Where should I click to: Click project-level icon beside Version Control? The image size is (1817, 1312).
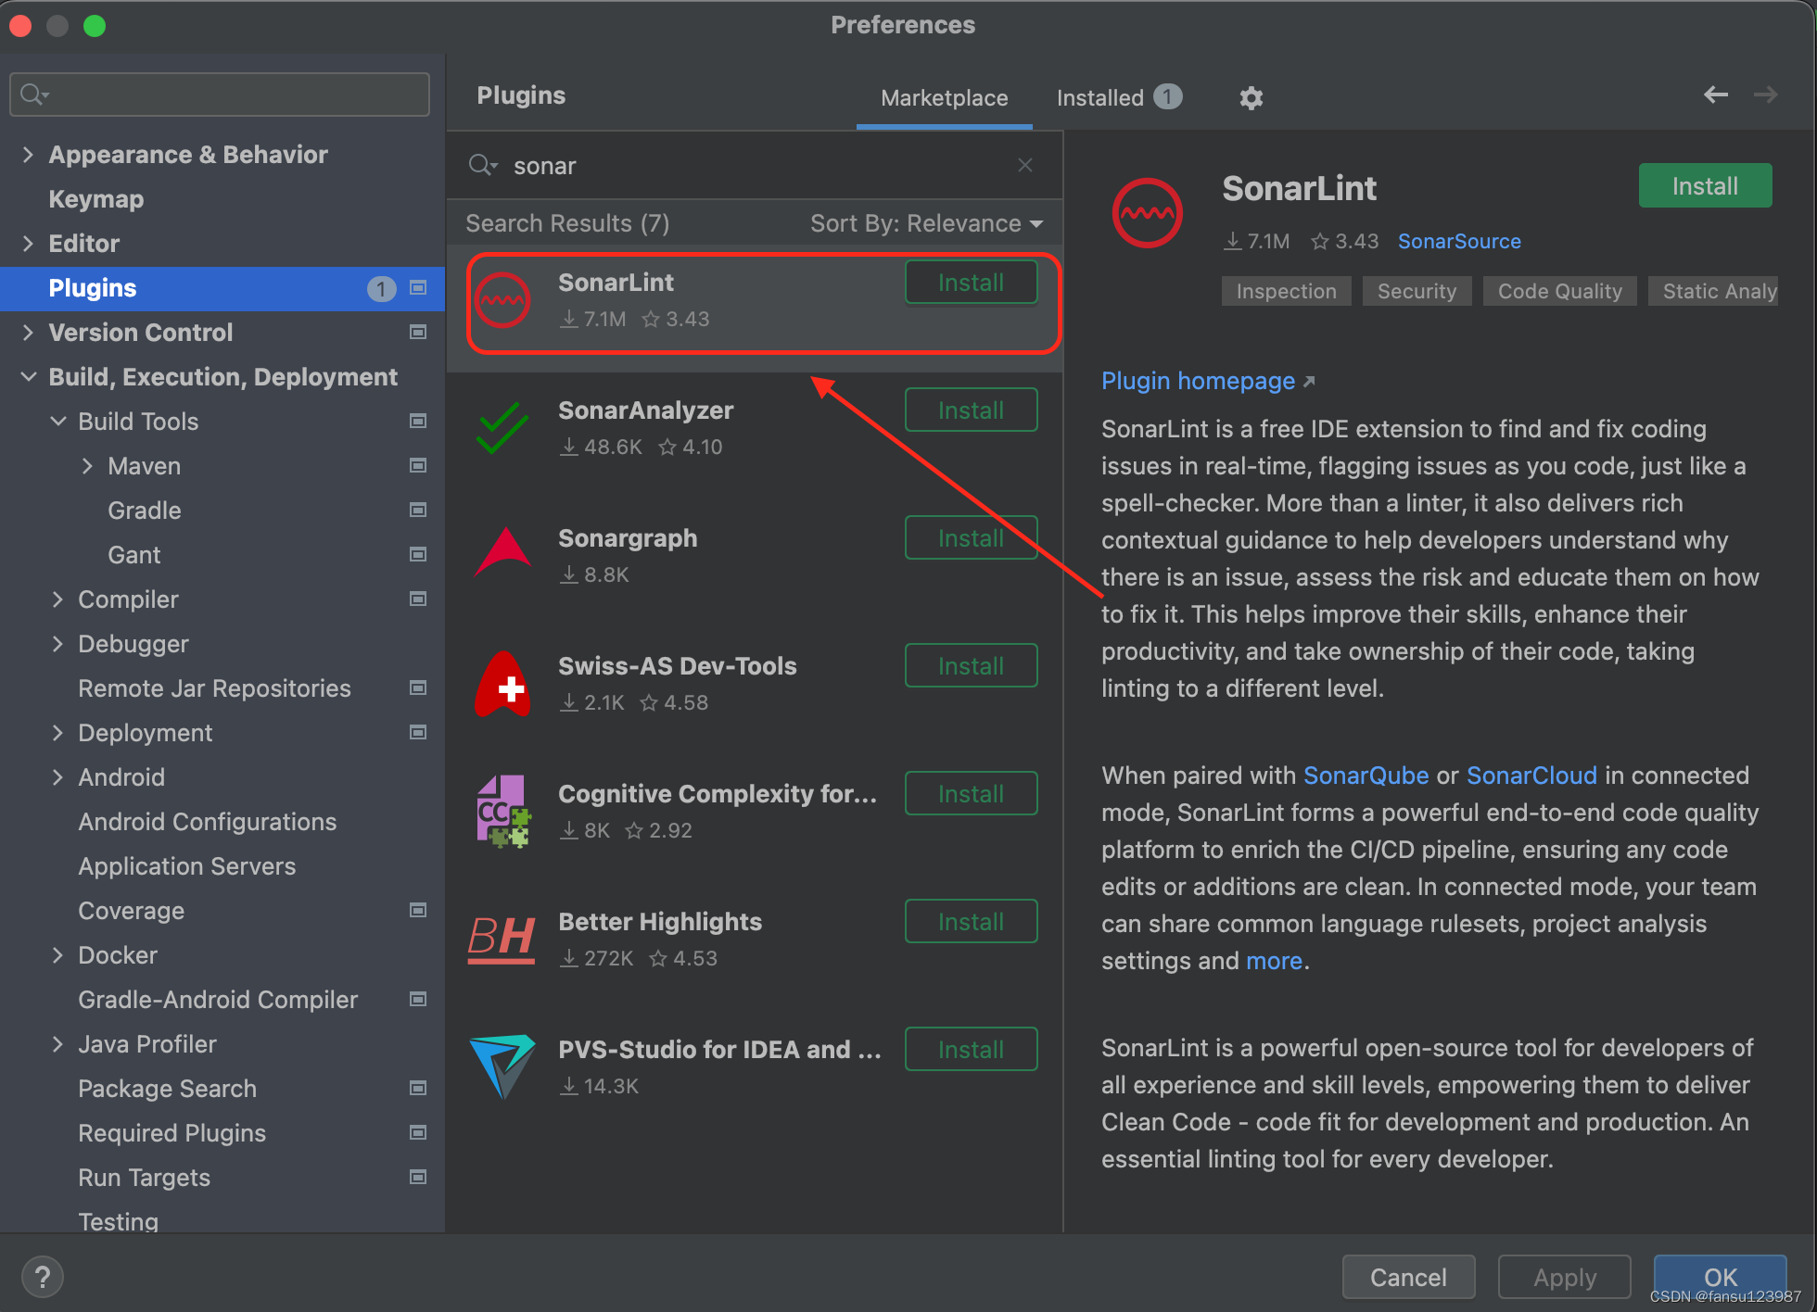[418, 333]
